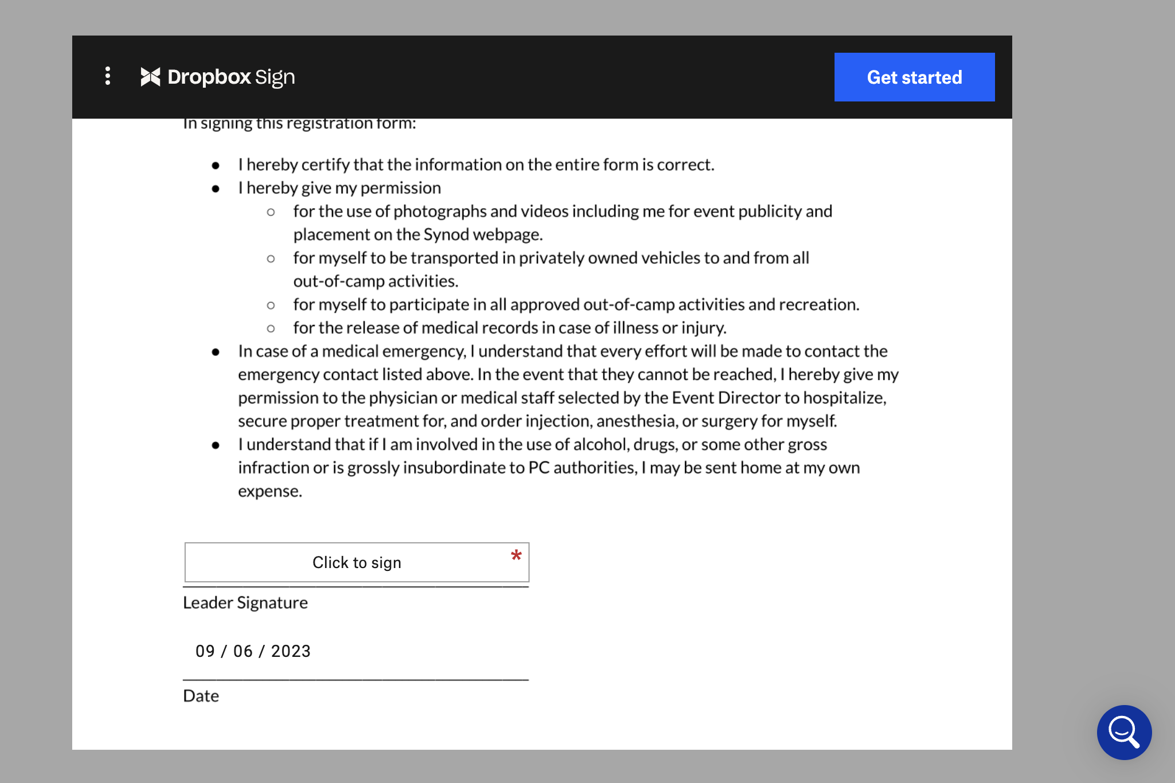Click the Dropbox Sign logo
The width and height of the screenshot is (1175, 783).
point(218,77)
